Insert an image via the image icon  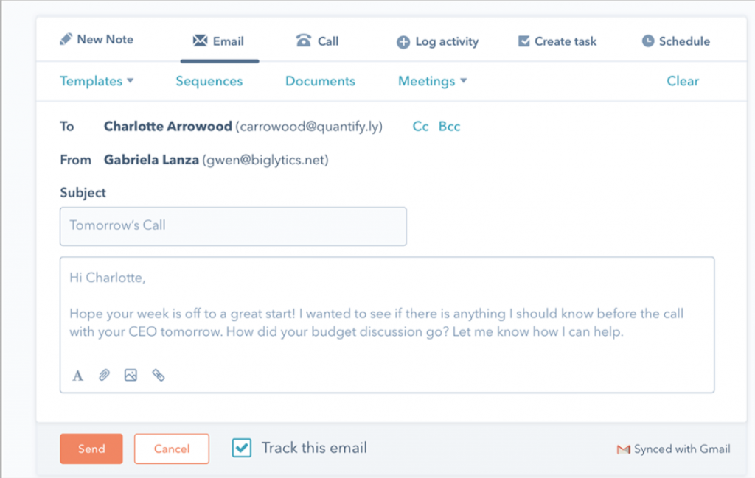tap(131, 375)
